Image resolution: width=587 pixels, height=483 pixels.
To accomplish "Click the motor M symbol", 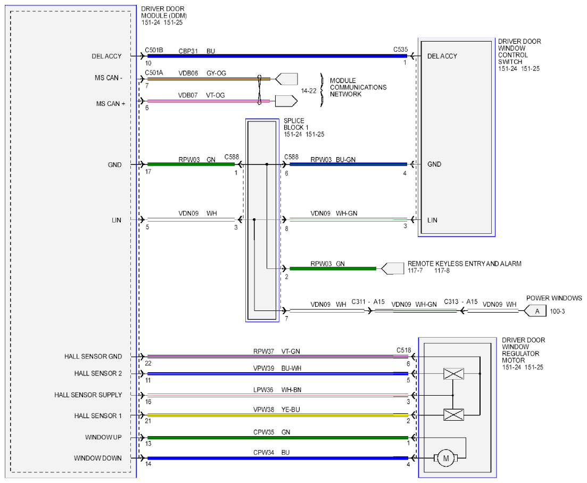I will tap(445, 458).
